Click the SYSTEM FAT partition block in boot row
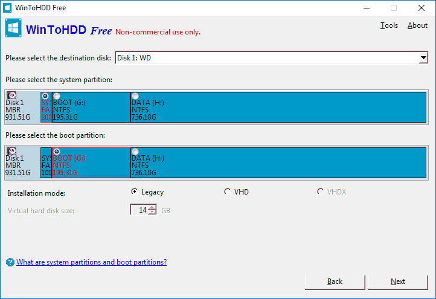 tap(46, 162)
